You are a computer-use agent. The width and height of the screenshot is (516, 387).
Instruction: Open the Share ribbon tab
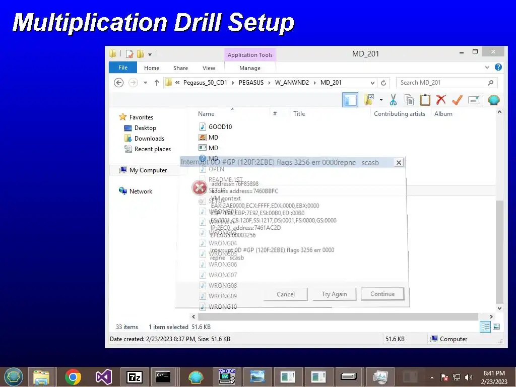pyautogui.click(x=181, y=68)
